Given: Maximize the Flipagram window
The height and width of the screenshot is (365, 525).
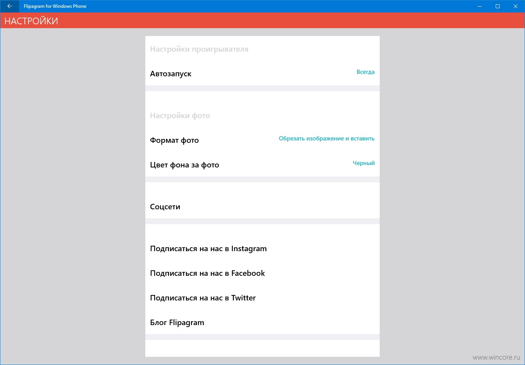Looking at the screenshot, I should [498, 6].
